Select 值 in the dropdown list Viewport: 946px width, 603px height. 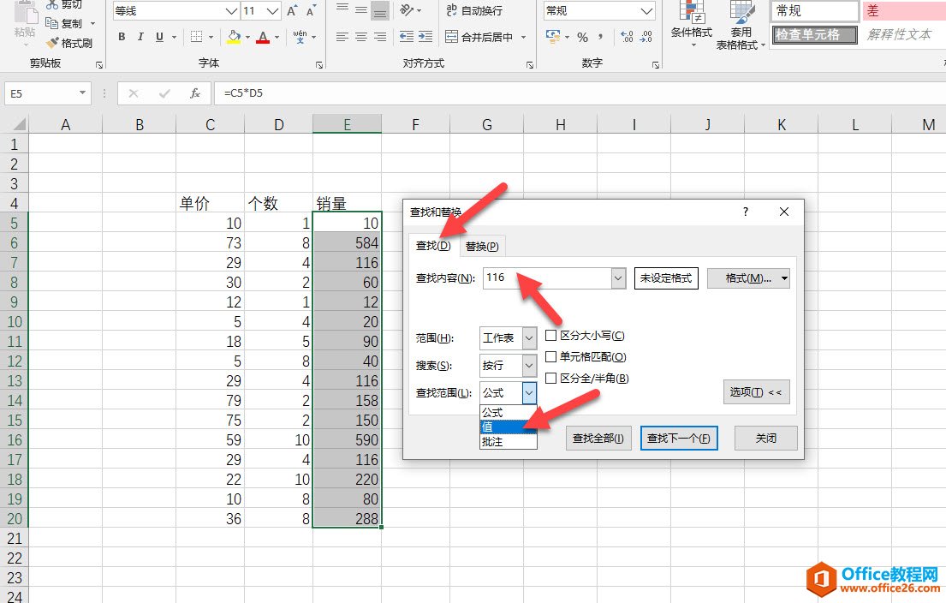pyautogui.click(x=508, y=427)
